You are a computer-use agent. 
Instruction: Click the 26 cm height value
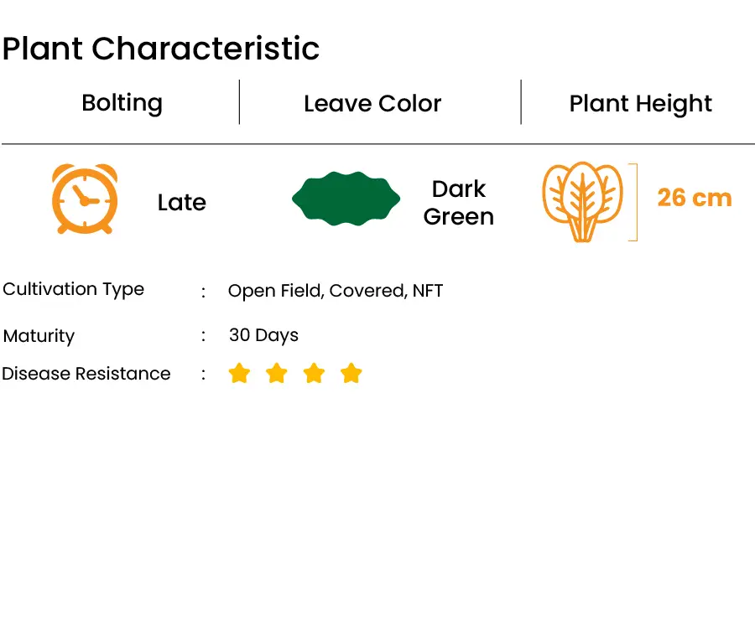tap(695, 198)
